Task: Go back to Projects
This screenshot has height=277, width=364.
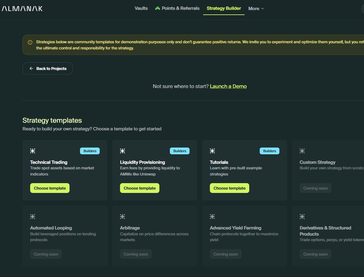Action: pos(48,68)
